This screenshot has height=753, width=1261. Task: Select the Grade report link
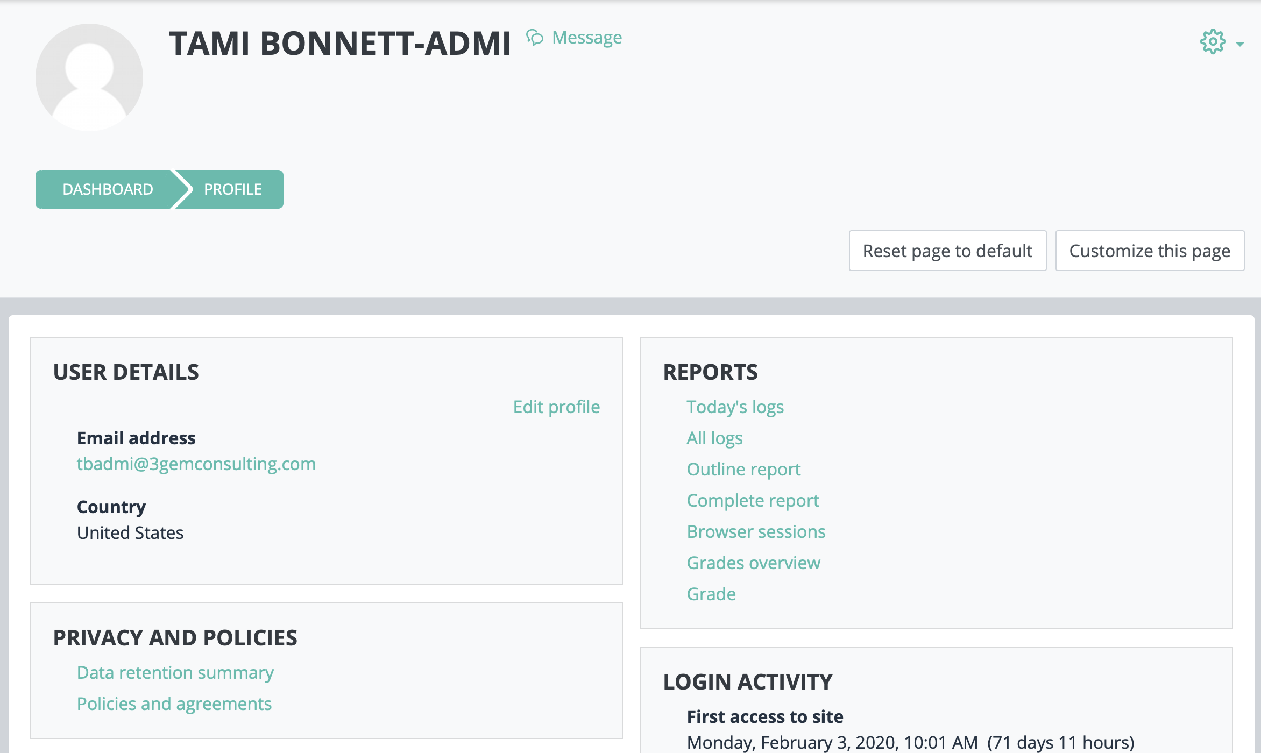(x=711, y=594)
